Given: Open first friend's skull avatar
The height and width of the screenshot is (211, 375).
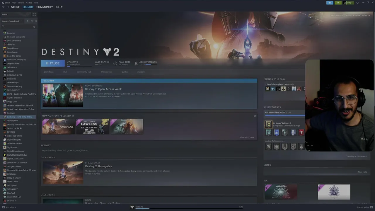Looking at the screenshot, I should [267, 89].
